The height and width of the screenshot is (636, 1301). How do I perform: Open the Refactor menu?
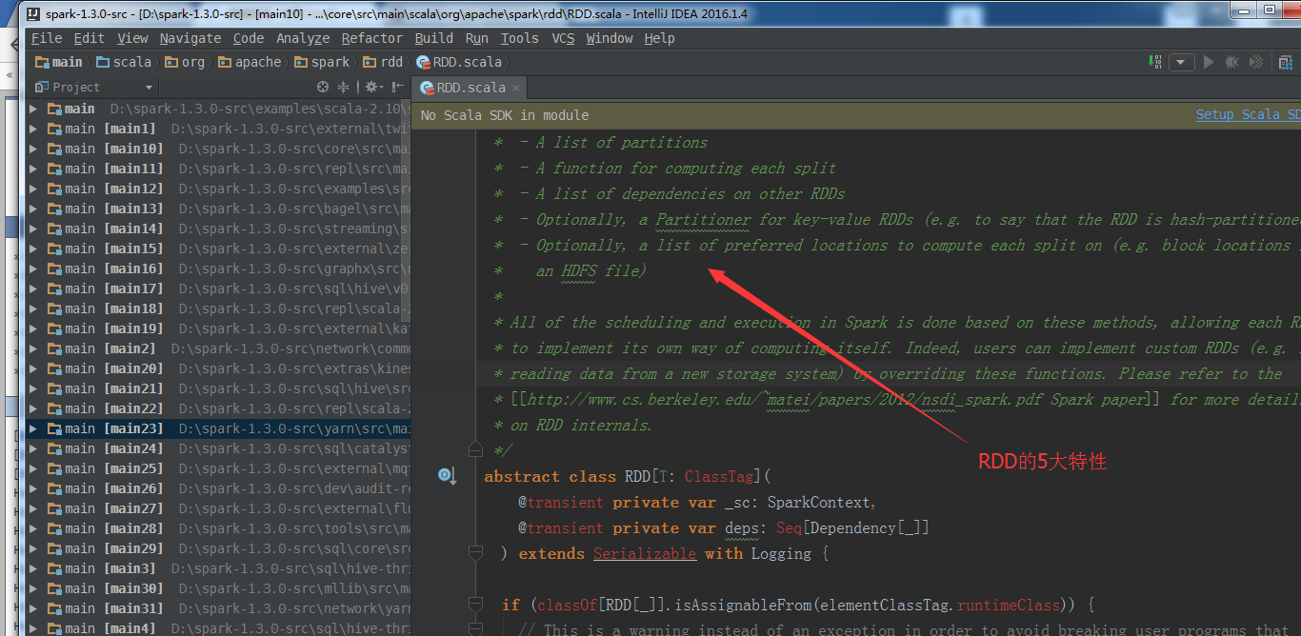pos(372,38)
